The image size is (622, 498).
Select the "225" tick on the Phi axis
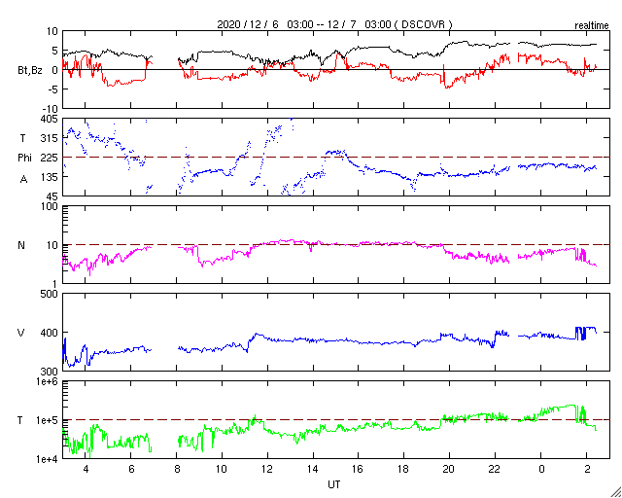(x=50, y=159)
